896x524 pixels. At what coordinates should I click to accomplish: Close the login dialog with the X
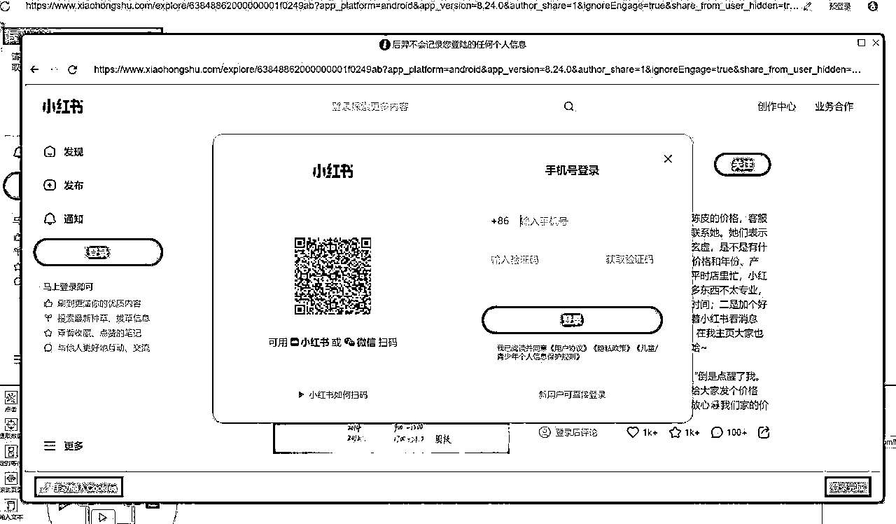pos(668,159)
